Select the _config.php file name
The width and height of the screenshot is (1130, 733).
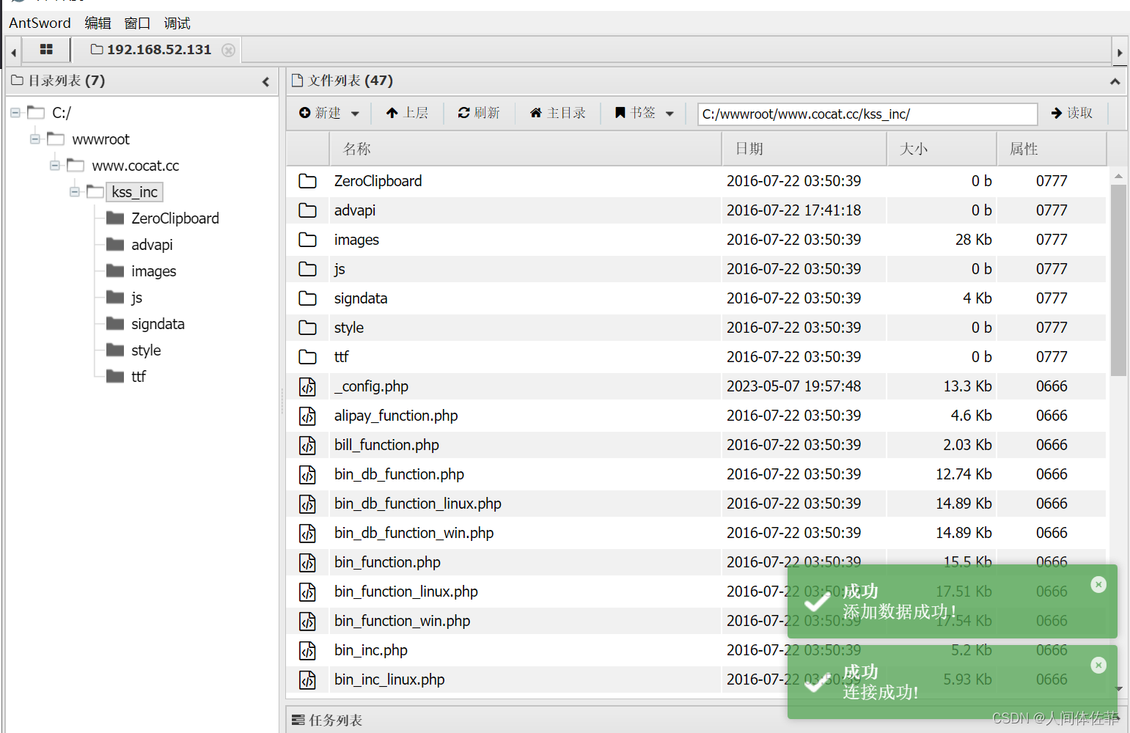(371, 386)
